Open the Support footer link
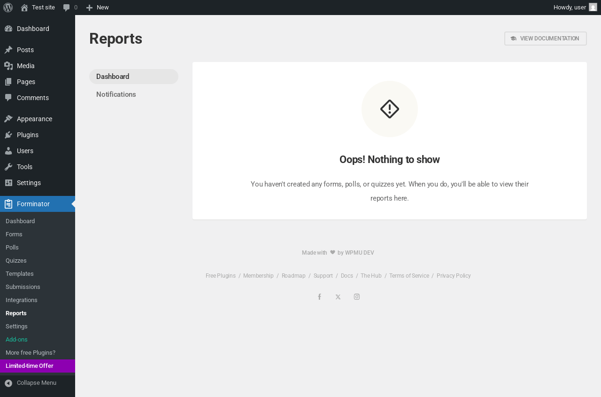Image resolution: width=601 pixels, height=397 pixels. (323, 276)
